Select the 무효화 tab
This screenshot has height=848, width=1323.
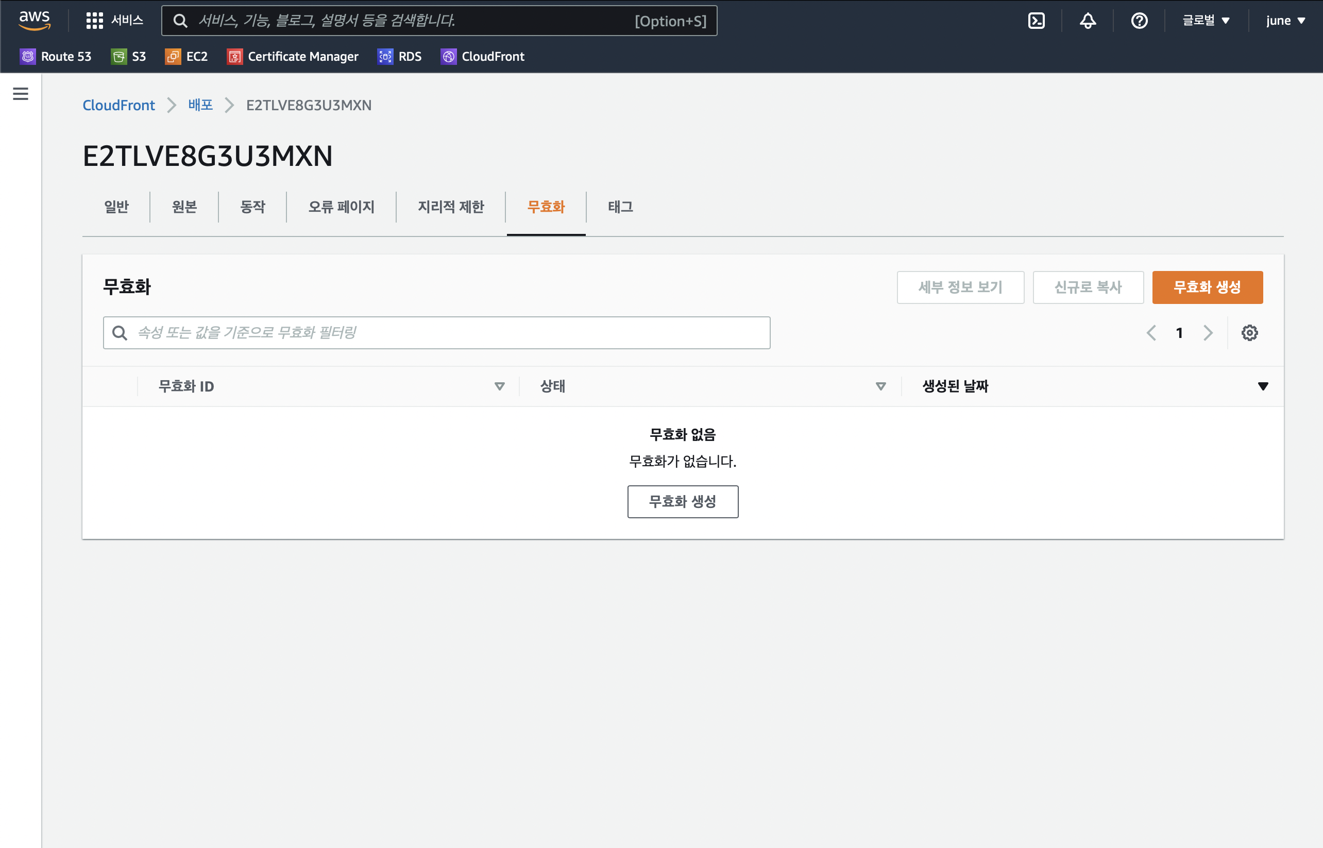pos(546,207)
